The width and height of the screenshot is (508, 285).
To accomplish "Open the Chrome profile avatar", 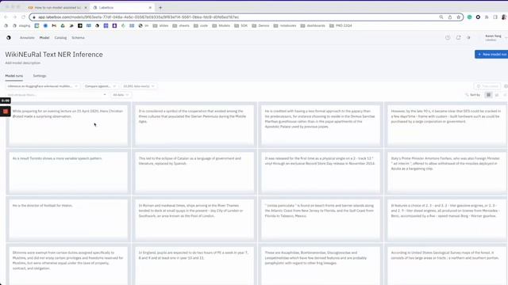I will [x=504, y=17].
